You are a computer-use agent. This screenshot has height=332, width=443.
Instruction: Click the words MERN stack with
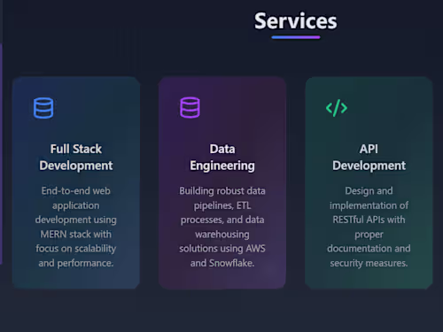76,235
